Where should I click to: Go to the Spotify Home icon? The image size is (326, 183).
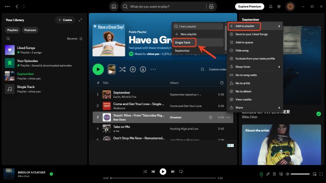click(114, 6)
